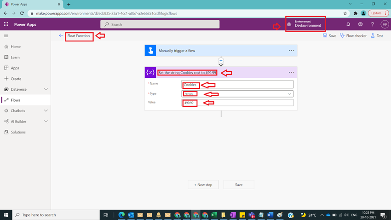Click Test in the command bar
Viewport: 391px width, 220px height.
click(x=377, y=35)
